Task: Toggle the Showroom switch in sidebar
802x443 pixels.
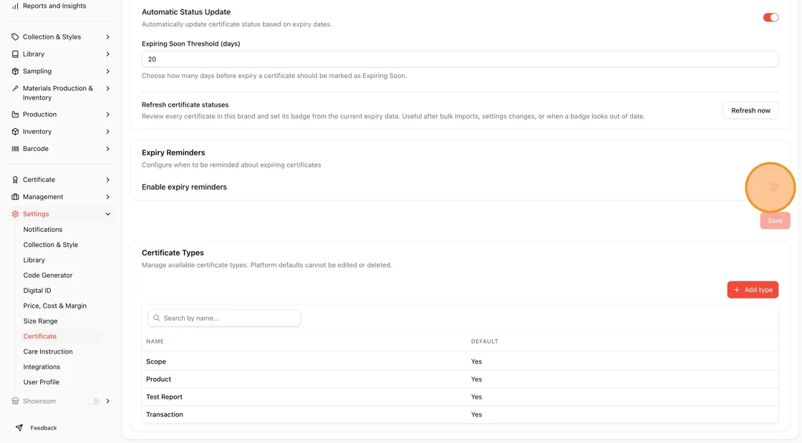Action: click(93, 401)
